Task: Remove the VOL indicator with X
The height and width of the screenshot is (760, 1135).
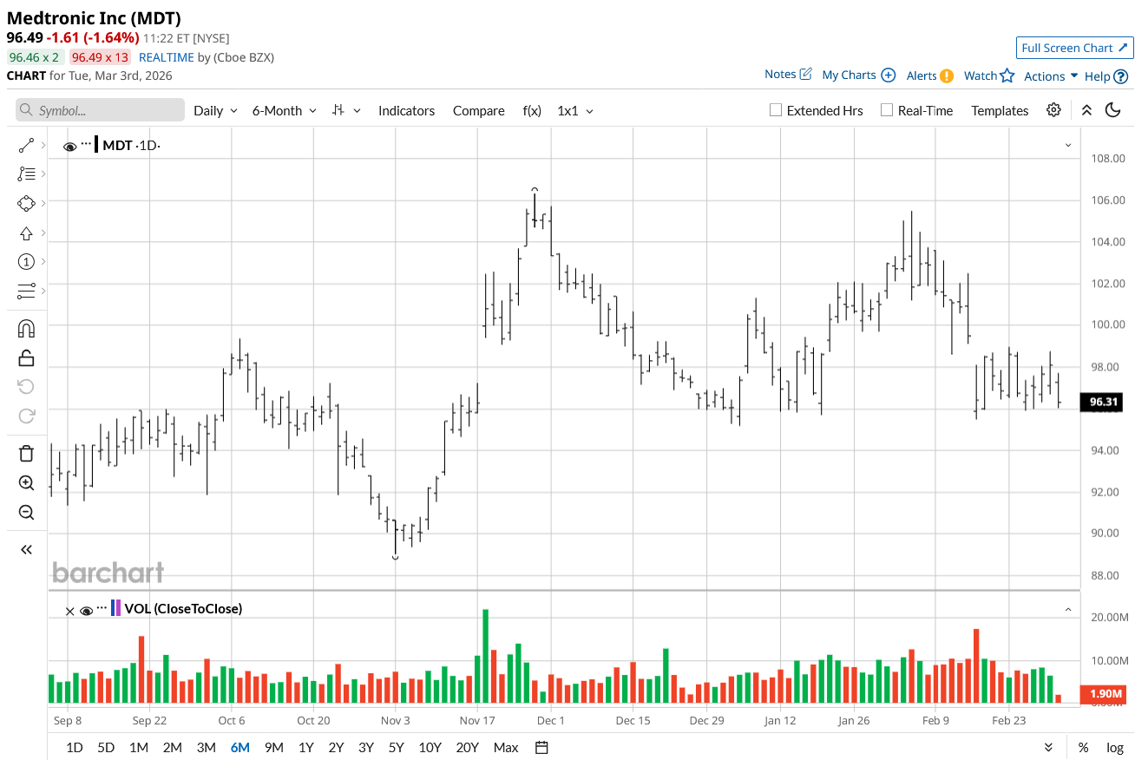Action: tap(69, 611)
